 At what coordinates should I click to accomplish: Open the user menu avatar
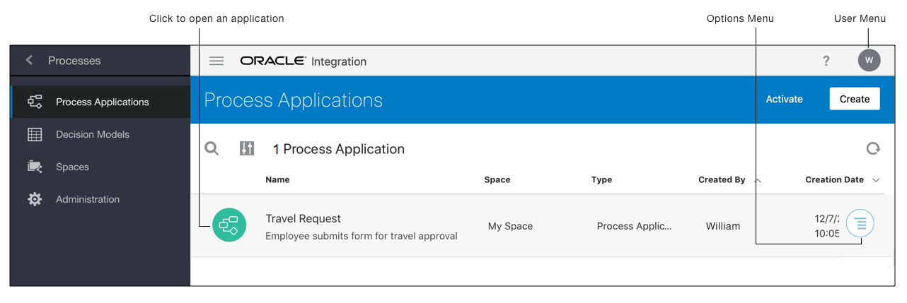point(869,60)
